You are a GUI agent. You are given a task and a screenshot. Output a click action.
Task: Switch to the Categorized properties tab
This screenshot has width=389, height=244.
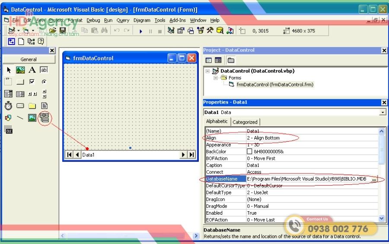coord(245,122)
